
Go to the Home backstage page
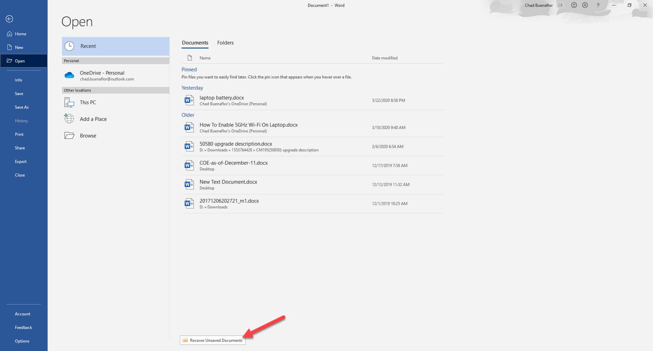coord(24,34)
